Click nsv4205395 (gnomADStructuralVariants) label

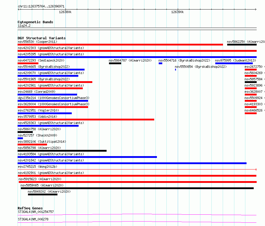pyautogui.click(x=51, y=54)
